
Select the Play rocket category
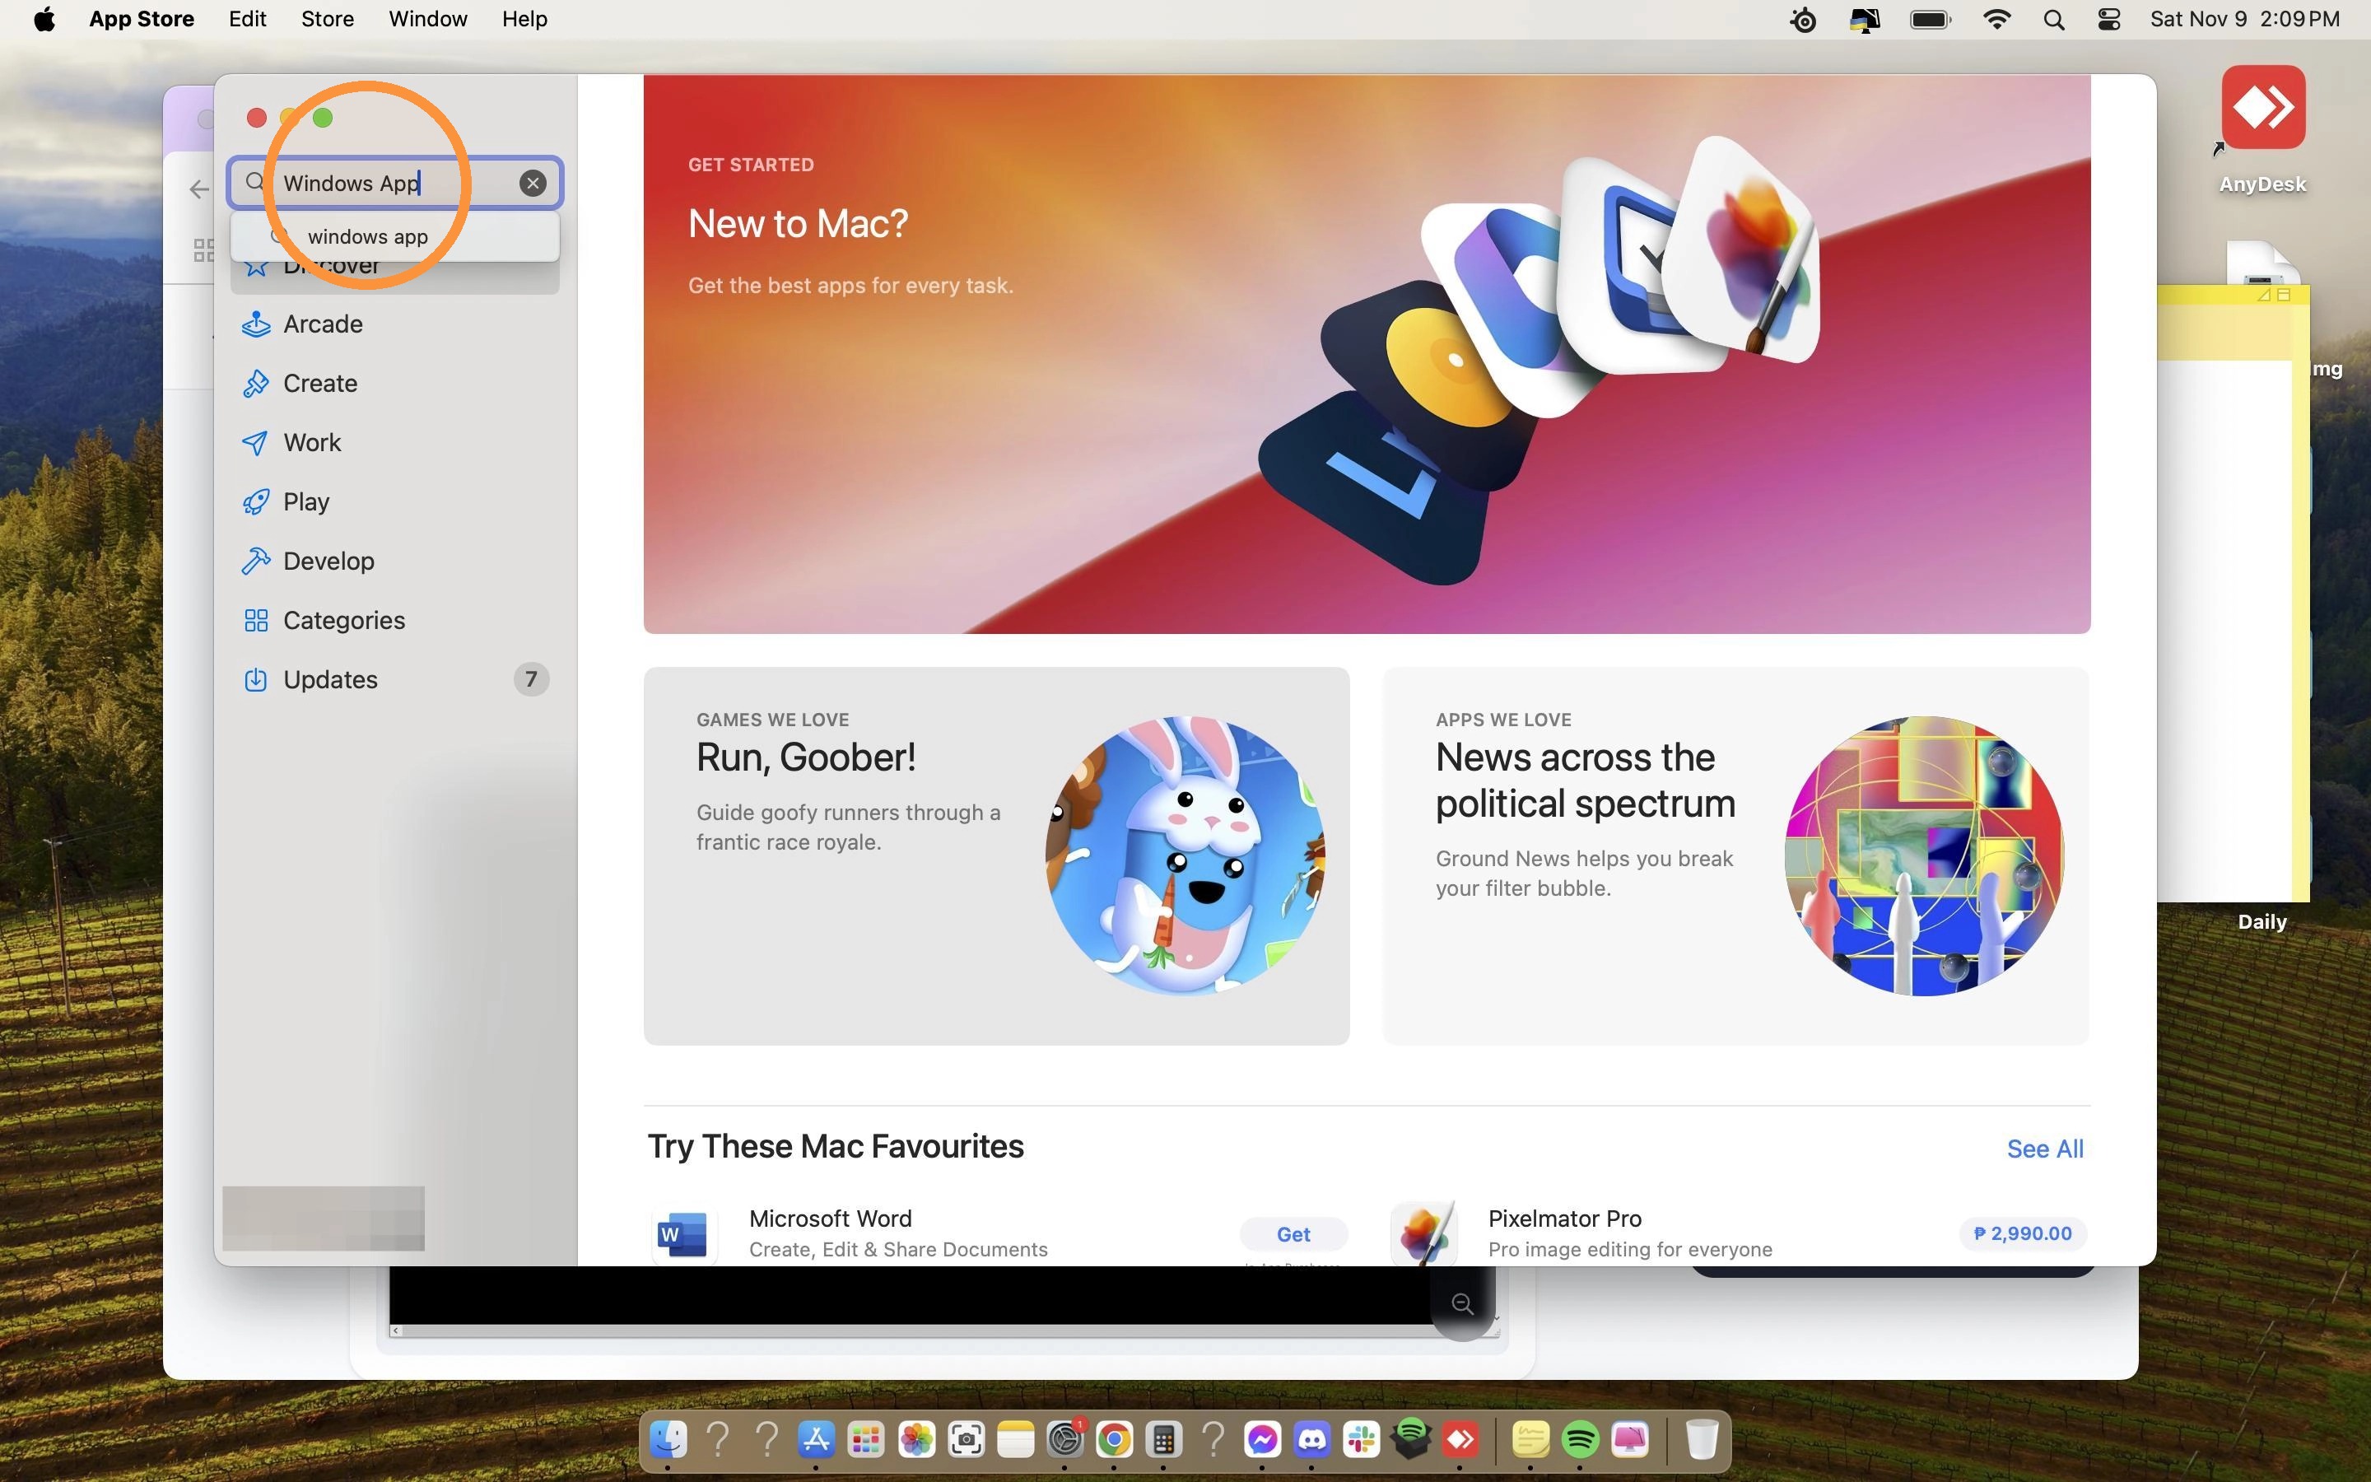click(x=395, y=502)
